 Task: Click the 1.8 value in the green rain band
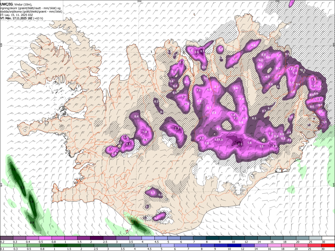pyautogui.click(x=31, y=202)
